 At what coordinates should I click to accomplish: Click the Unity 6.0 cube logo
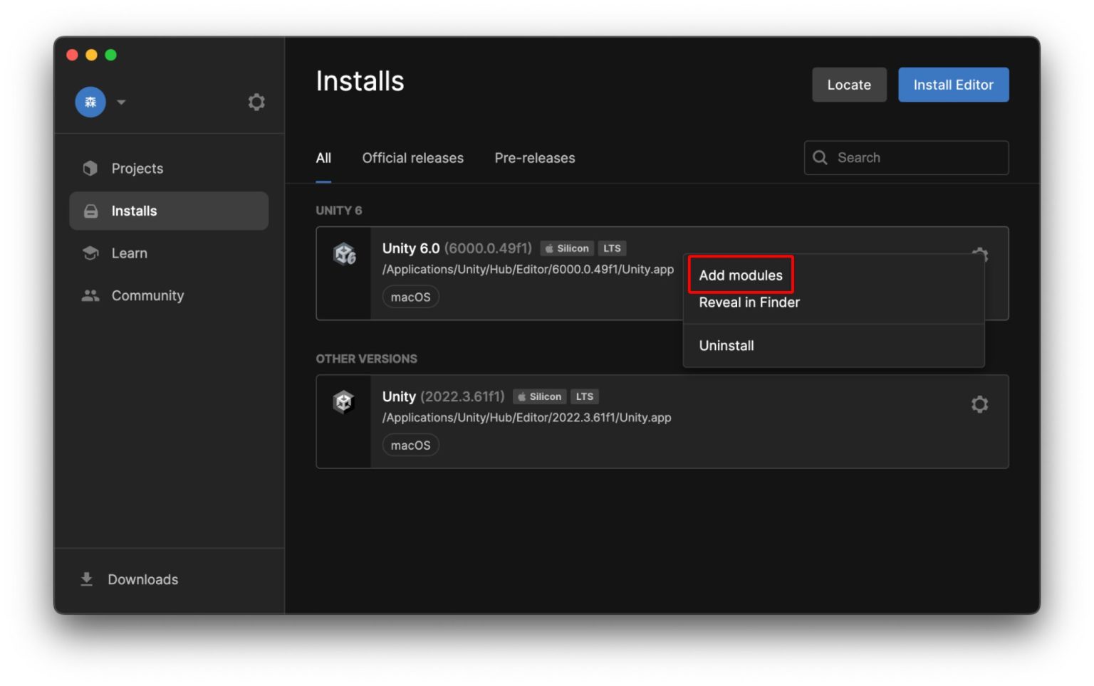pos(345,254)
